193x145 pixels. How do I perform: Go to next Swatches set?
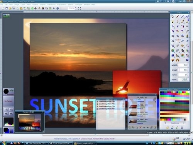tap(184, 123)
